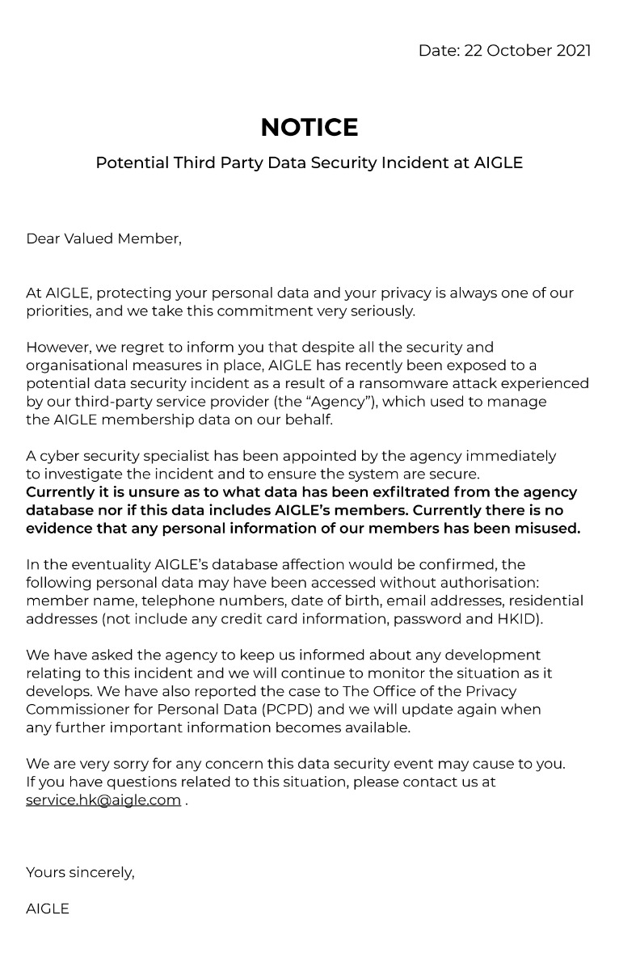Image resolution: width=619 pixels, height=970 pixels.
Task: Click the 'At AIGLE, protecting your personal data' paragraph
Action: click(300, 302)
